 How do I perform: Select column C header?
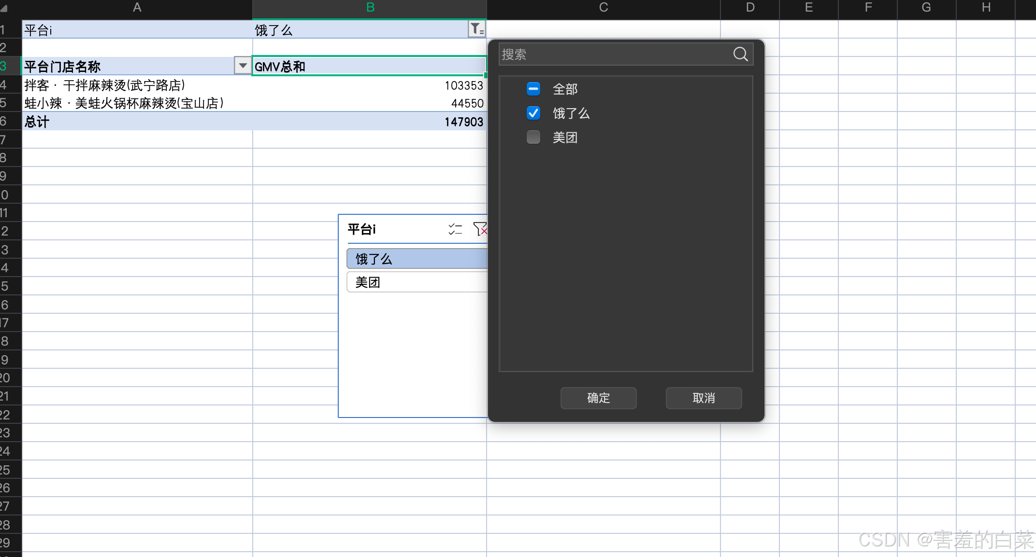[603, 8]
